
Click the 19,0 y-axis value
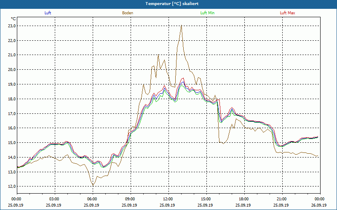[x=12, y=84]
